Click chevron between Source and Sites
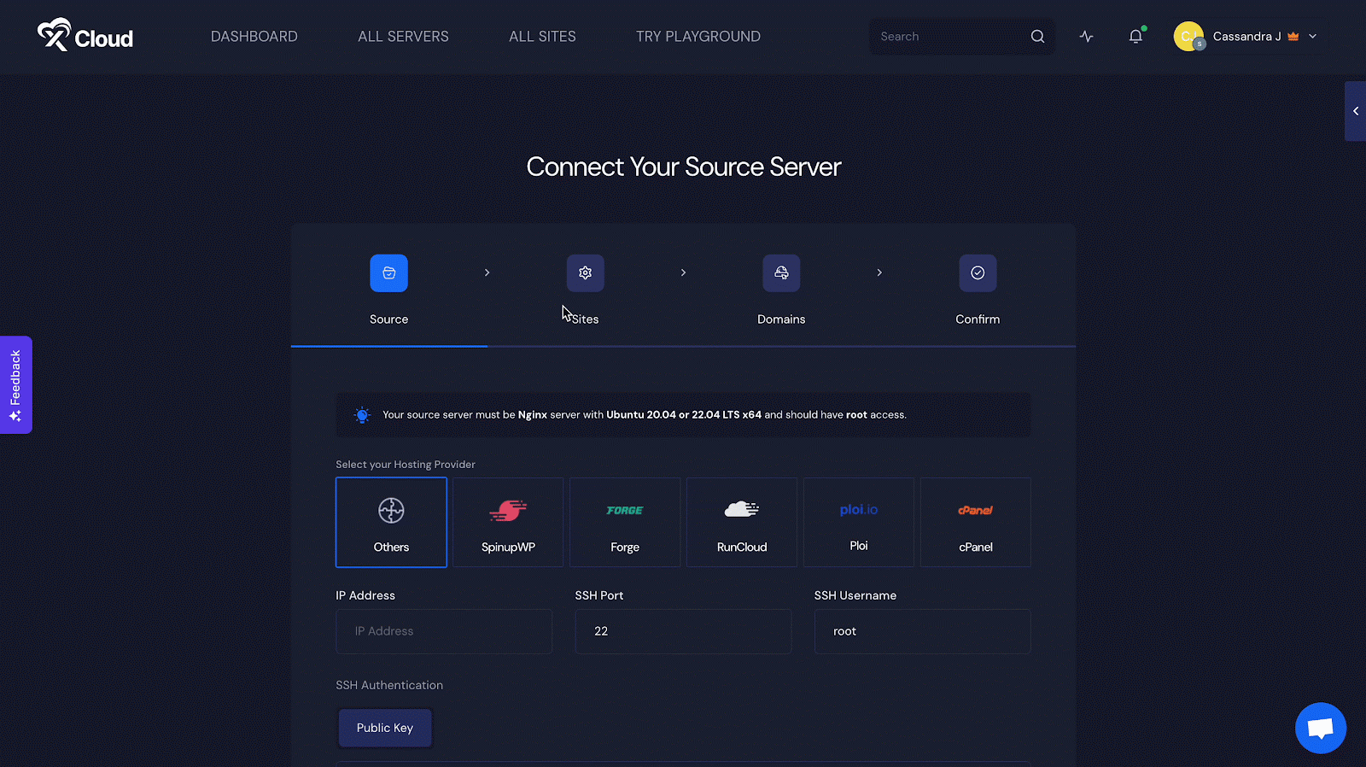1366x767 pixels. [x=487, y=272]
